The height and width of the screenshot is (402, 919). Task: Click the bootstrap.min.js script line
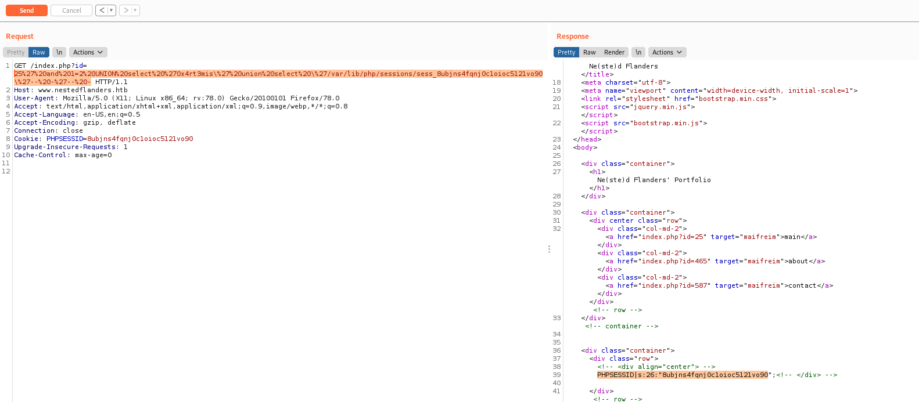(644, 123)
